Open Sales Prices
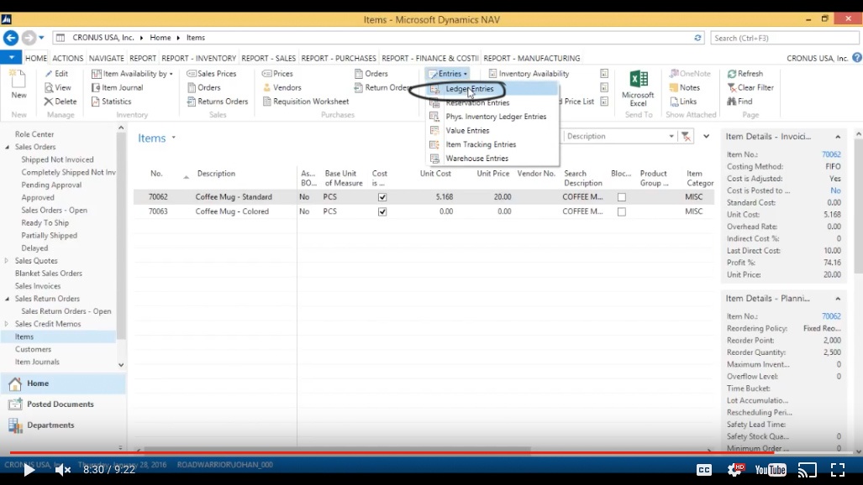The width and height of the screenshot is (863, 485). [x=212, y=73]
